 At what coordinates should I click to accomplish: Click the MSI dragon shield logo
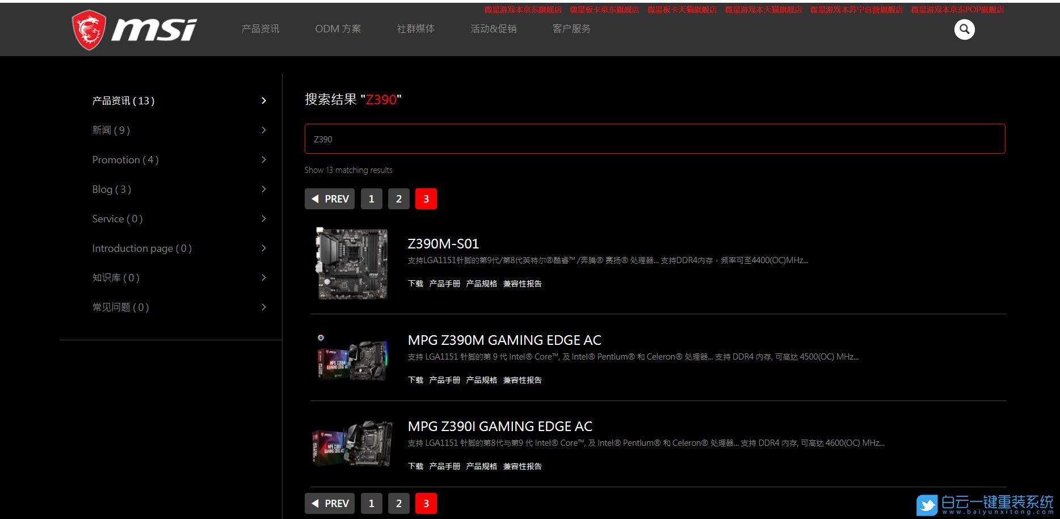[89, 30]
